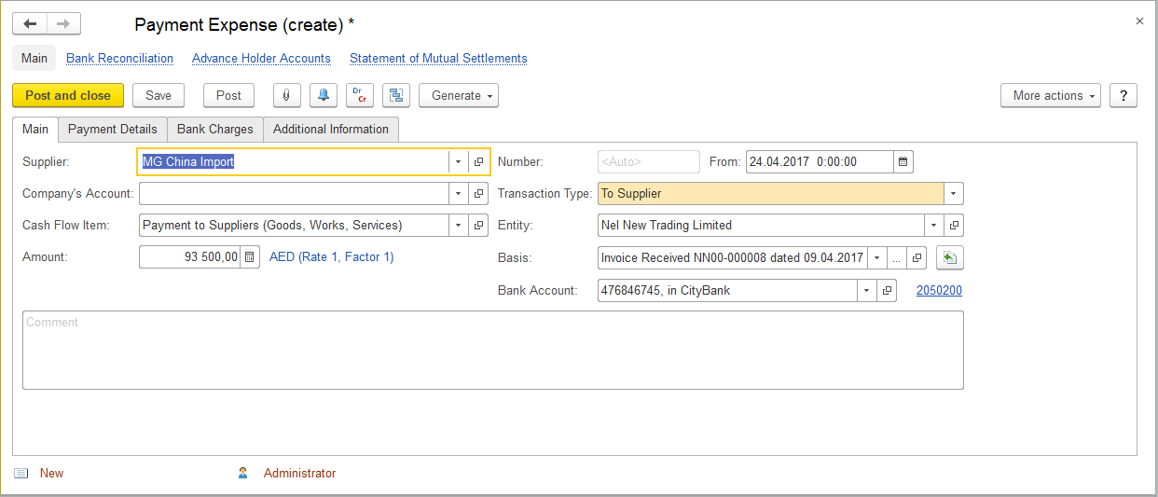Expand the Transaction Type dropdown
Screen dimensions: 1158x497
click(953, 194)
